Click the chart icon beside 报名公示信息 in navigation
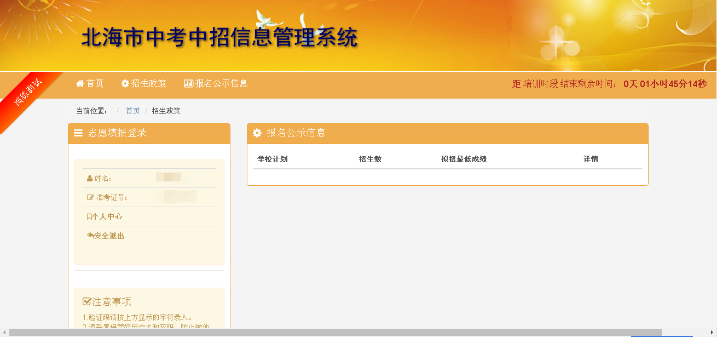The height and width of the screenshot is (337, 717). [188, 83]
